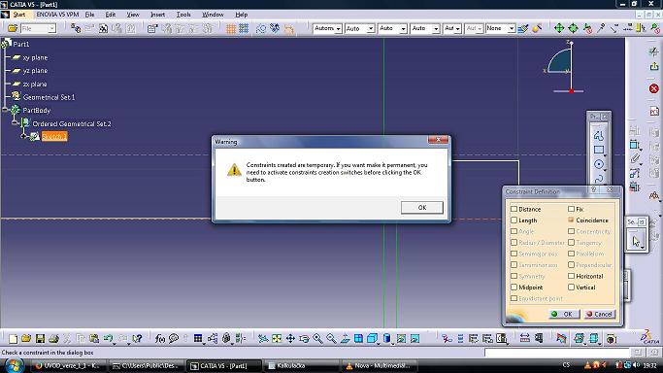Click the command input field in status bar
Screen dimensions: 663x373
(557, 353)
